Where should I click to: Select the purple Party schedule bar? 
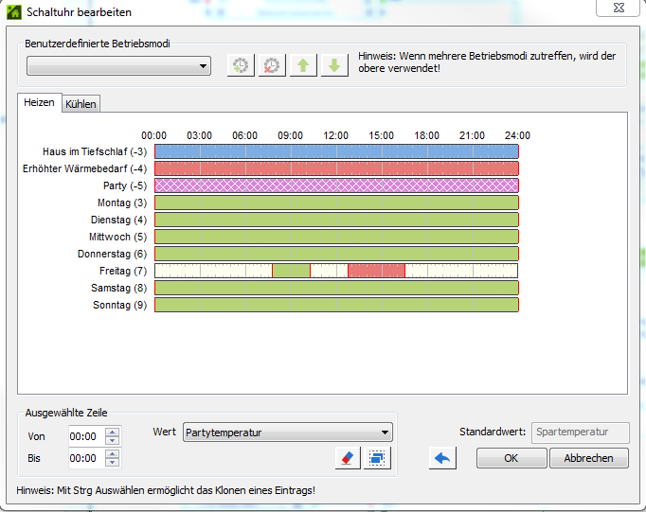(336, 185)
